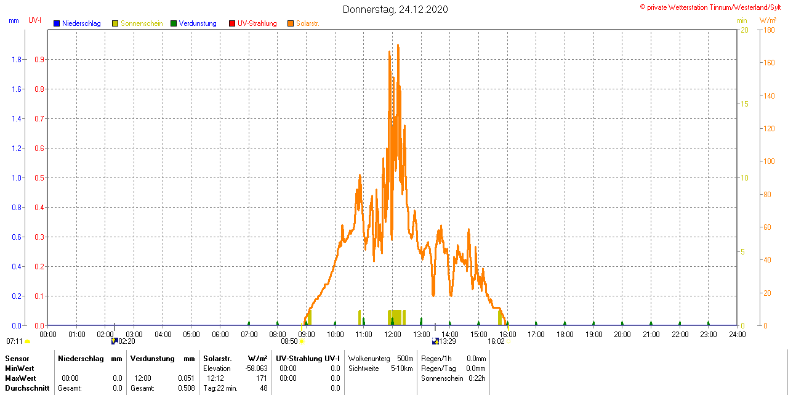Select the Sonnenschein legend label
Viewport: 788px width, 395px height.
[142, 23]
